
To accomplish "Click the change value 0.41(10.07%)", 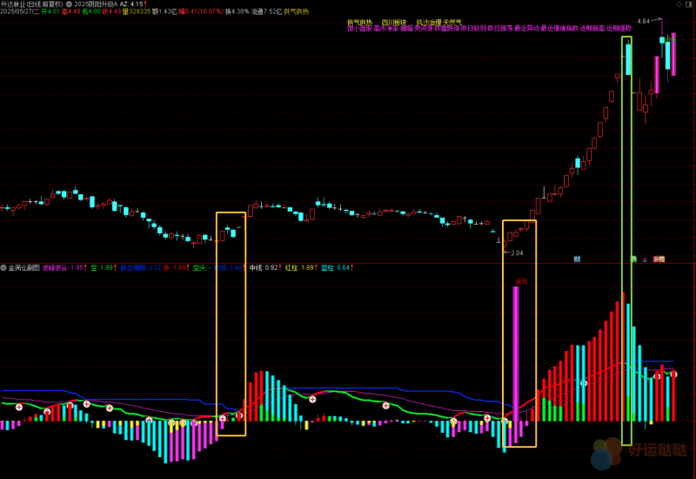I will tap(204, 11).
